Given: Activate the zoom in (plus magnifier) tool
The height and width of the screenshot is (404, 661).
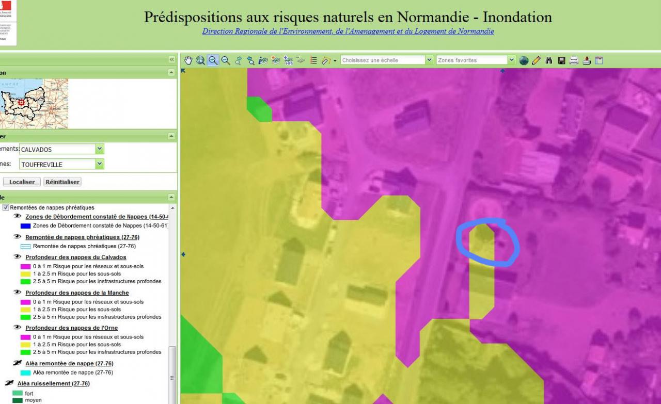Looking at the screenshot, I should pyautogui.click(x=213, y=60).
